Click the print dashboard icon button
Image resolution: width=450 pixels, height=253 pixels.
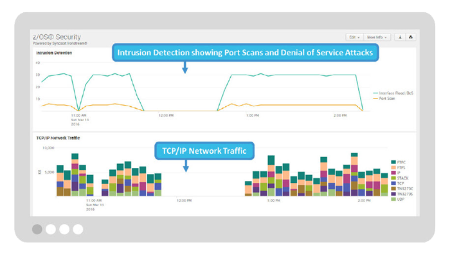411,37
